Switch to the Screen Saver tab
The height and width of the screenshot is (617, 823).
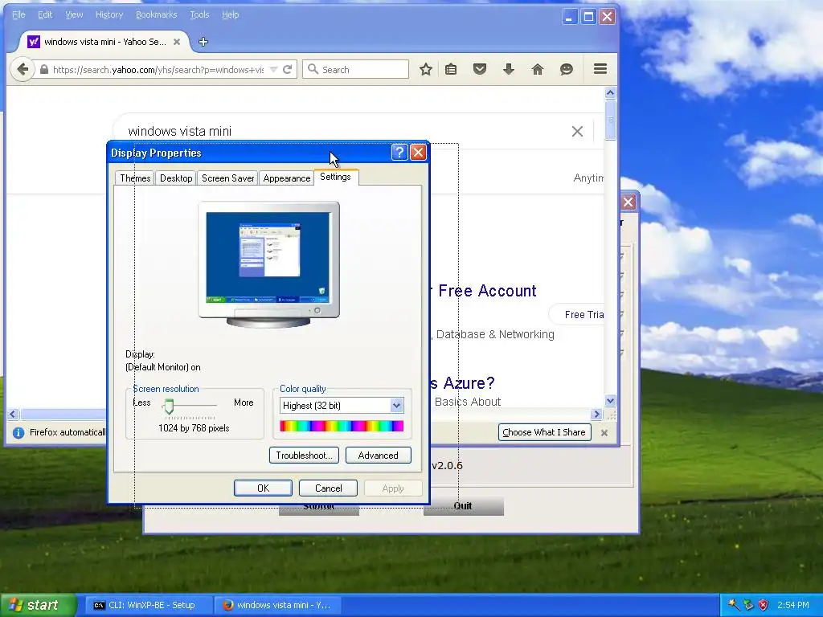point(227,178)
